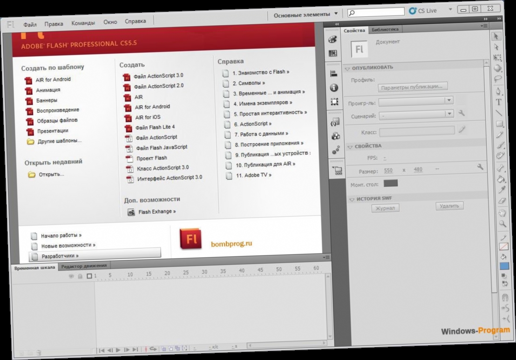Select the Zoom magnifier tool
516x360 pixels.
tap(503, 224)
